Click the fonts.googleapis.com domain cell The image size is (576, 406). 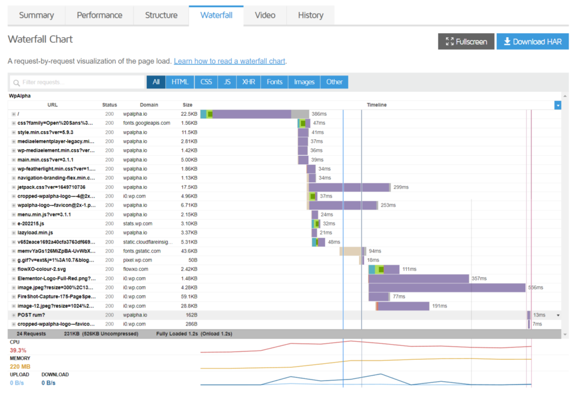pos(147,123)
